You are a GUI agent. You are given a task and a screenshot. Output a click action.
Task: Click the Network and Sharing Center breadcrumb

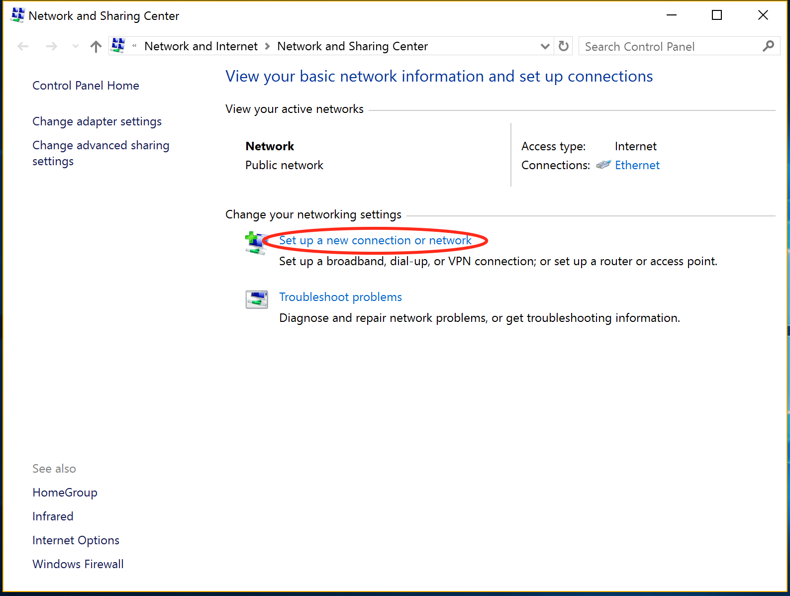352,46
